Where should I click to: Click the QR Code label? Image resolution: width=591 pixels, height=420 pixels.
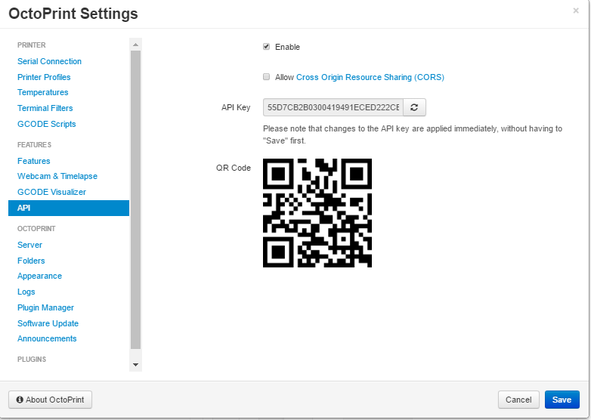[234, 168]
